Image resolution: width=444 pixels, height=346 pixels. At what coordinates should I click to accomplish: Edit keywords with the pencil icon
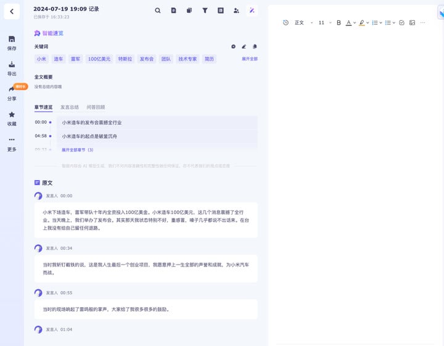[x=244, y=46]
